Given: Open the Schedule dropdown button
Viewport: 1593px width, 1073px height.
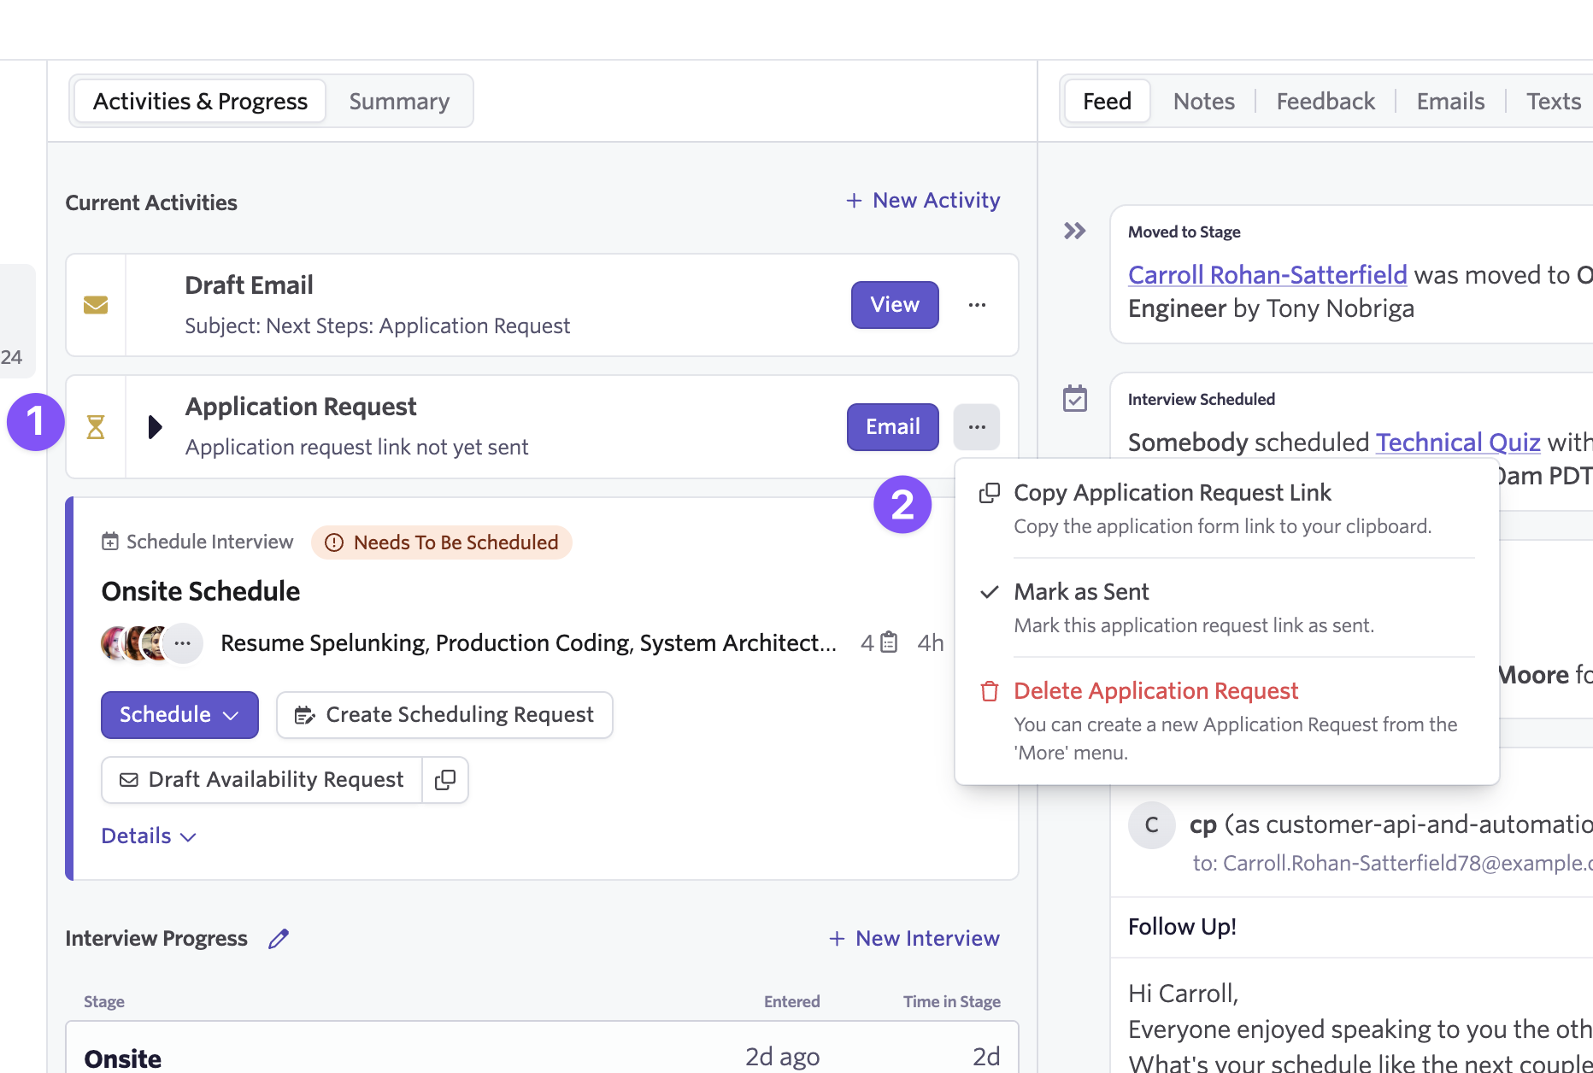Looking at the screenshot, I should pos(179,714).
